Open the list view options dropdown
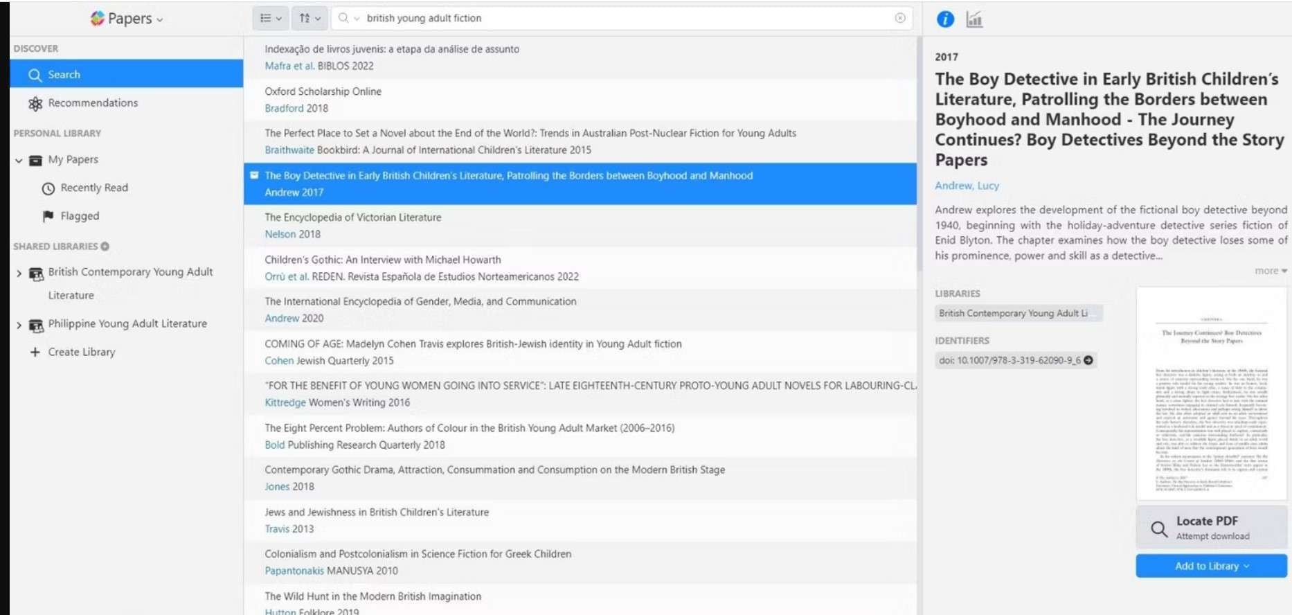The image size is (1292, 615). pos(271,19)
